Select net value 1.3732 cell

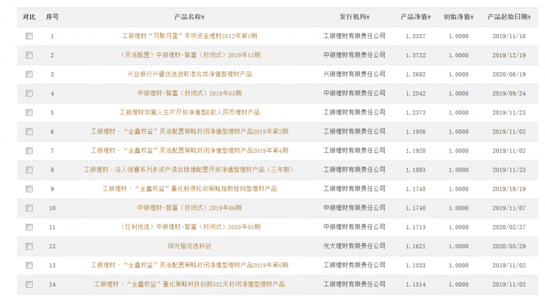pos(416,55)
